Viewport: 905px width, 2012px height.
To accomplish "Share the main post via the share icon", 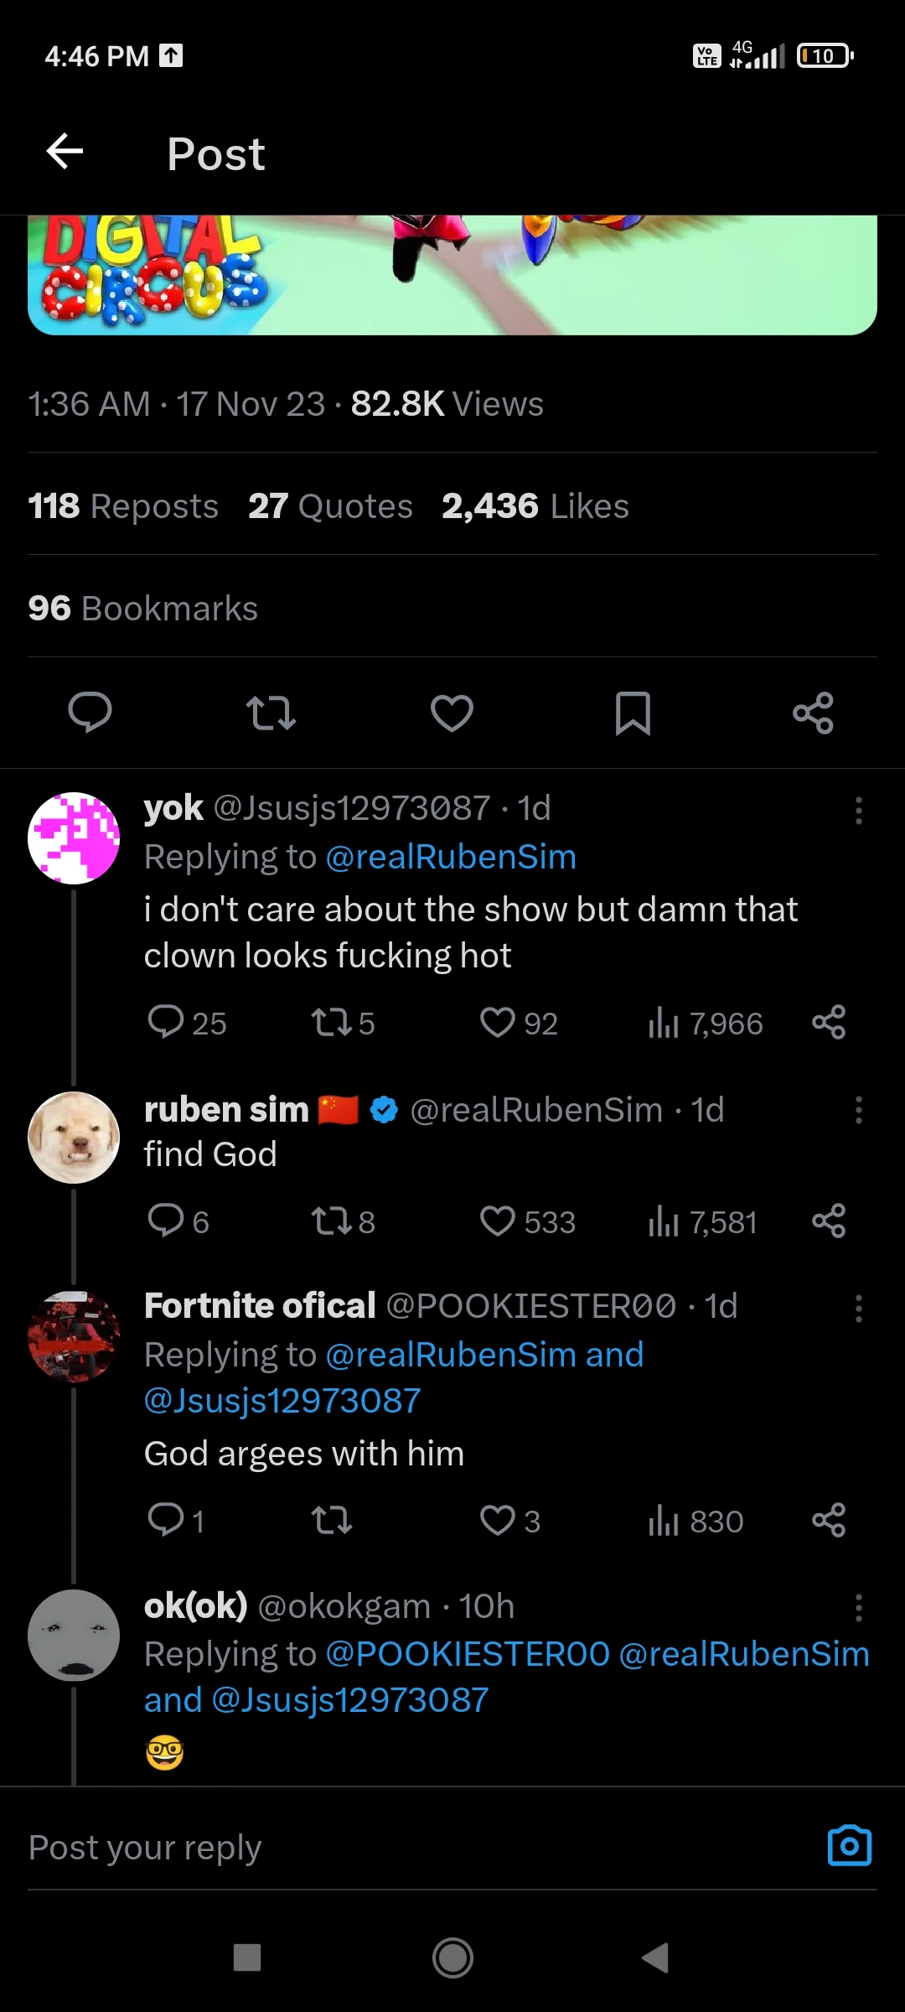I will click(x=813, y=713).
